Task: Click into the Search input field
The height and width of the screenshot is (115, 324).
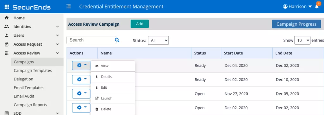Action: point(91,40)
